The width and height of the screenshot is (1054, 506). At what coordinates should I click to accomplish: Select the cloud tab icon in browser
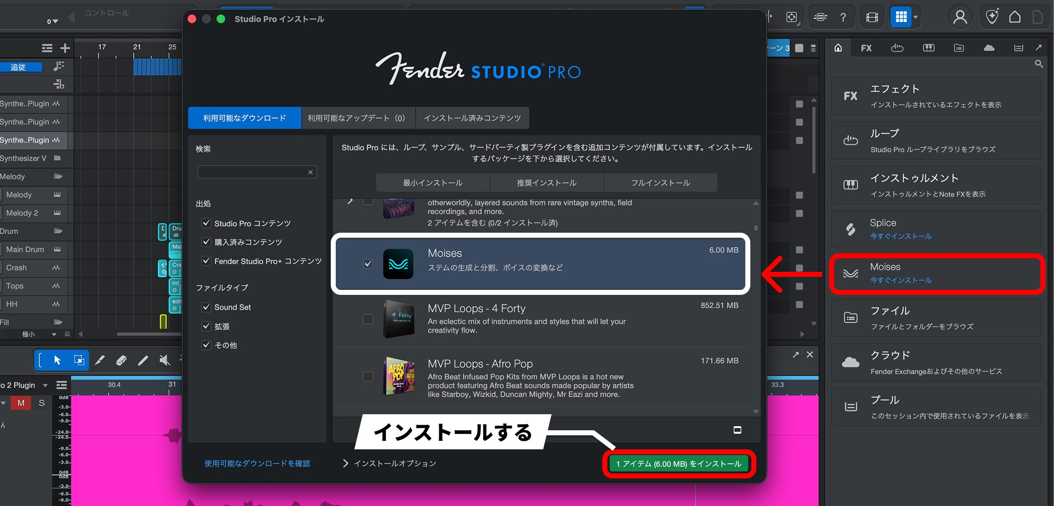[989, 48]
